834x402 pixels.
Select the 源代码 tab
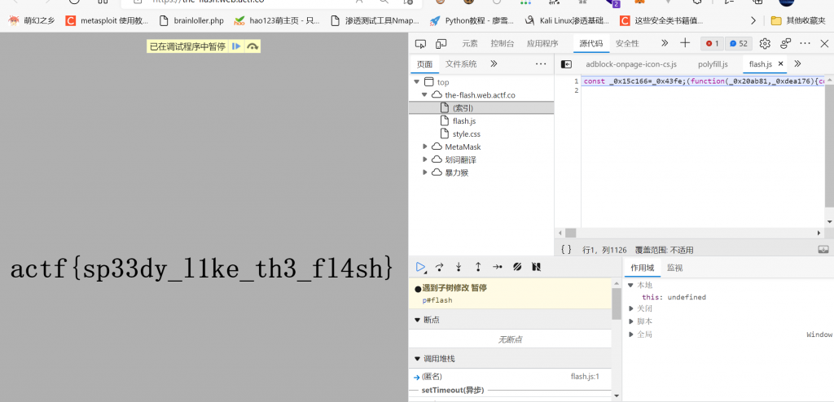point(591,44)
